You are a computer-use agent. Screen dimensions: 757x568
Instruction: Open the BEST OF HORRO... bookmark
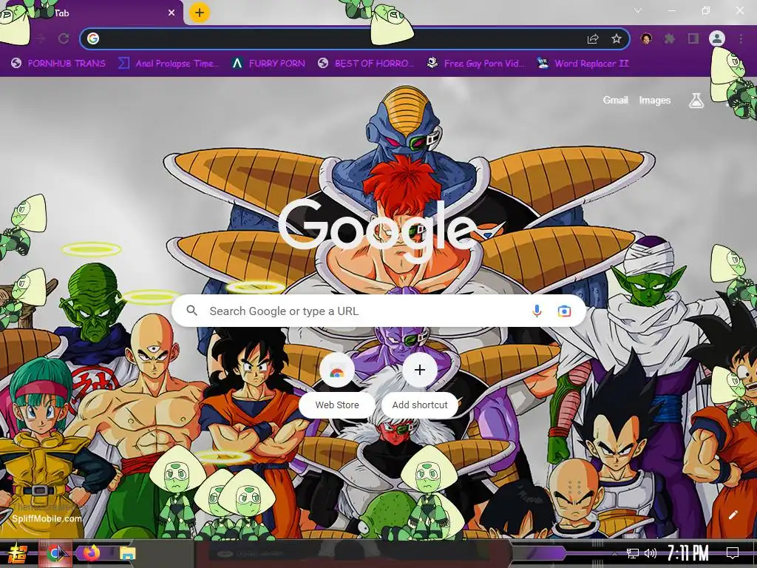pos(366,64)
